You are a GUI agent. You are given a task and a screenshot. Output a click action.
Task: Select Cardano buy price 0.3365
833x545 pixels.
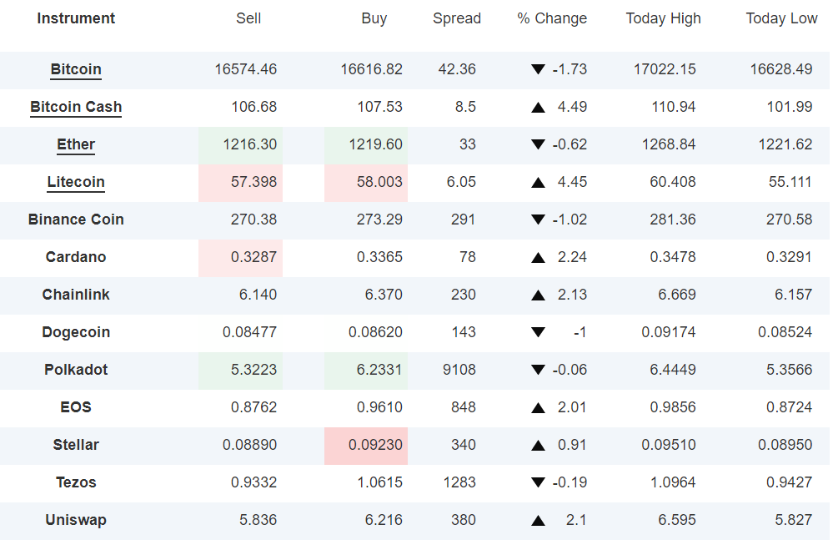379,257
